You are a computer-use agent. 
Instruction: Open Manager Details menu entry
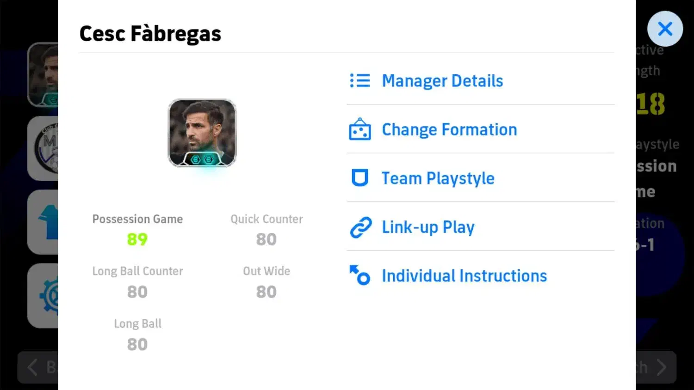pyautogui.click(x=442, y=81)
